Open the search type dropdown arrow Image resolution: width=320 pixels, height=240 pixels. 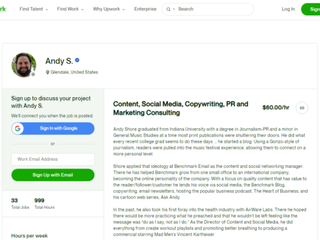174,9
